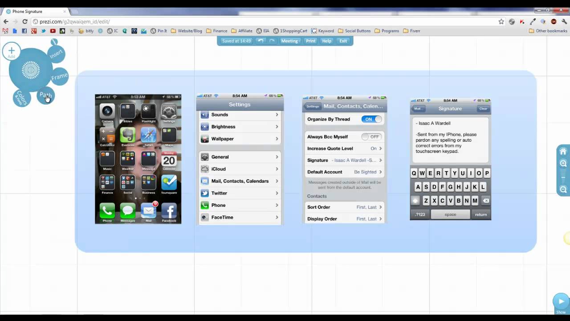
Task: Click the Show presentation play button
Action: [x=561, y=301]
